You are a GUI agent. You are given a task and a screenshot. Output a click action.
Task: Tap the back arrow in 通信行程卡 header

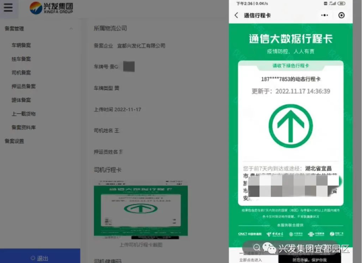click(x=236, y=15)
